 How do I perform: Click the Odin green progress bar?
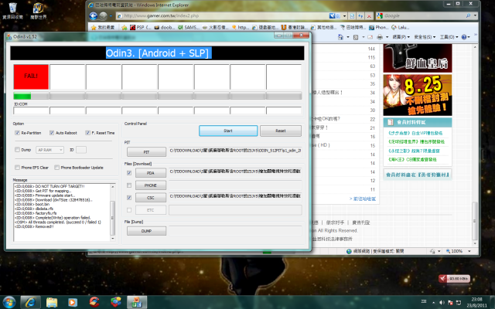[31, 96]
